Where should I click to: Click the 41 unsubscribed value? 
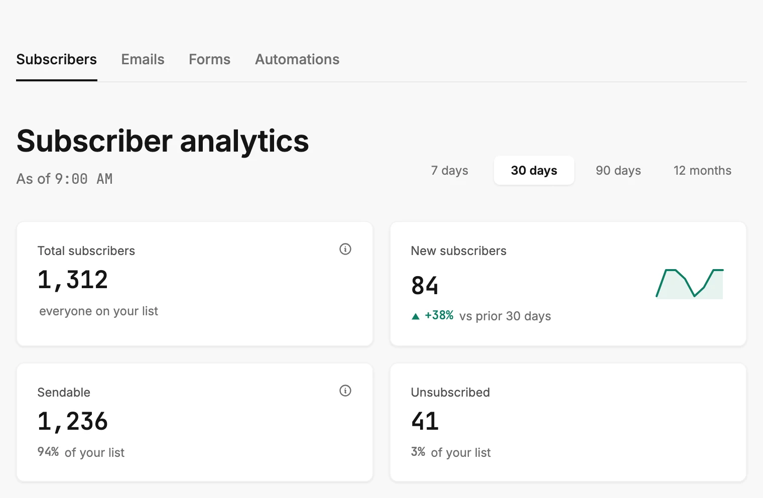click(x=425, y=421)
